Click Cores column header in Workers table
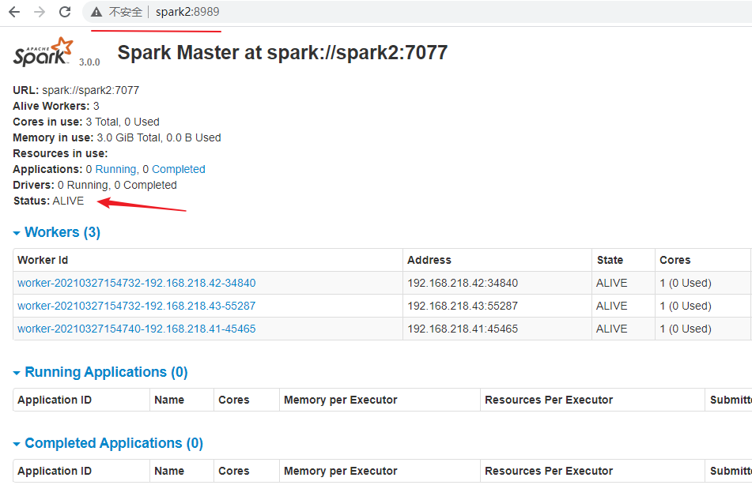The image size is (752, 485). click(675, 260)
